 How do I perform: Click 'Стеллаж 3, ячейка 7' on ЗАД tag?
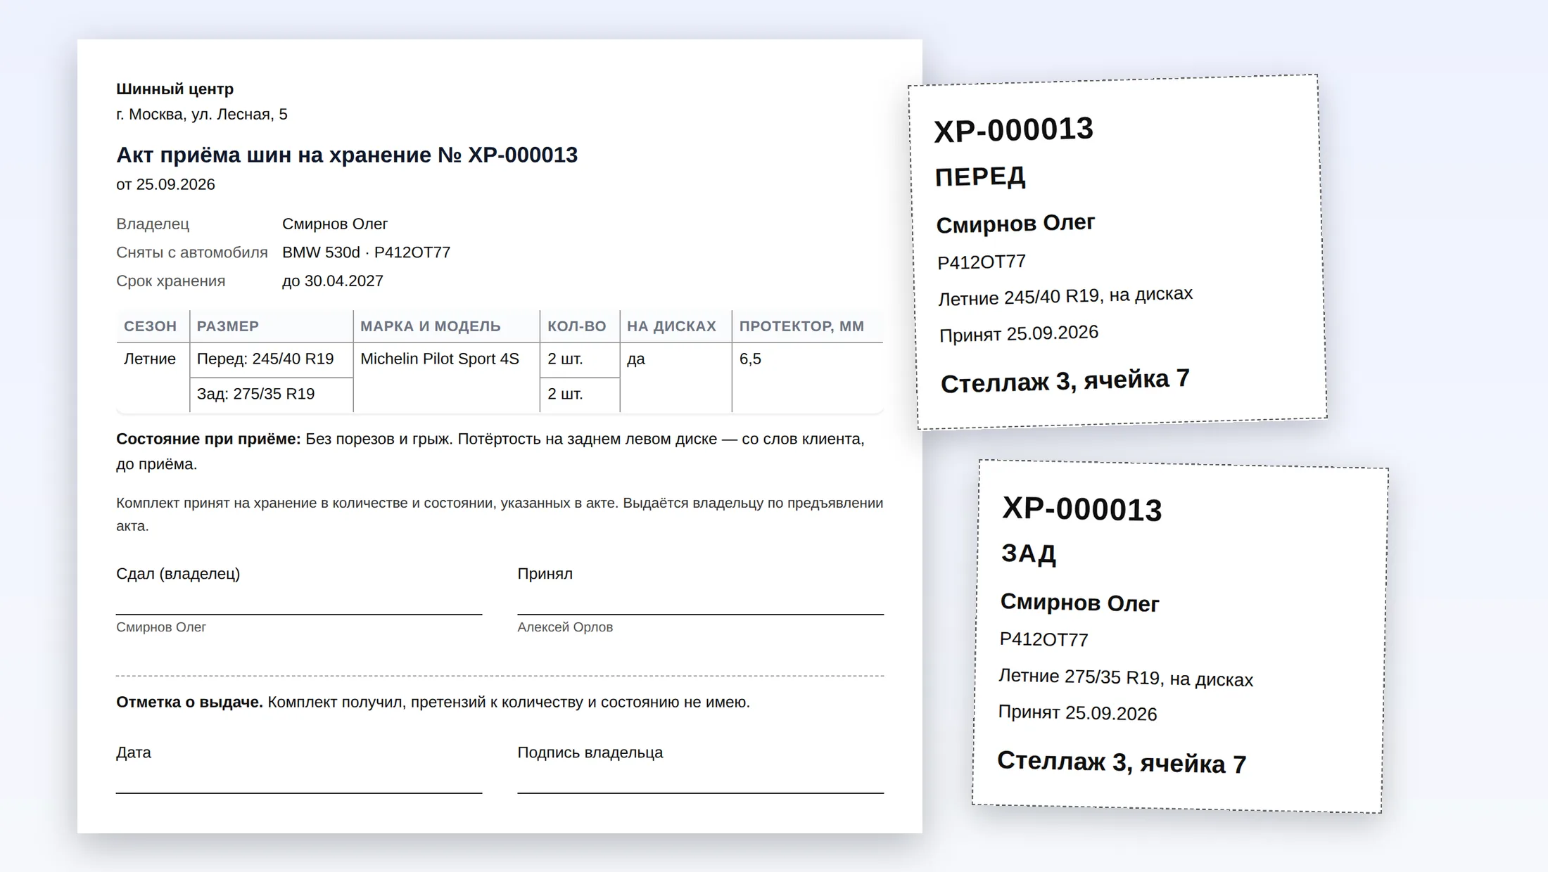(x=1122, y=762)
